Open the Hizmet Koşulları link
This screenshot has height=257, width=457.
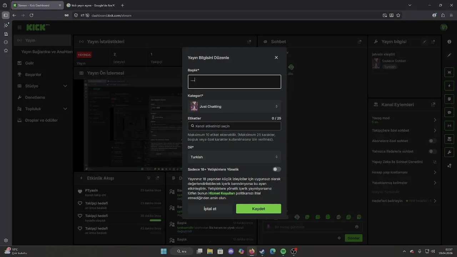(x=221, y=193)
